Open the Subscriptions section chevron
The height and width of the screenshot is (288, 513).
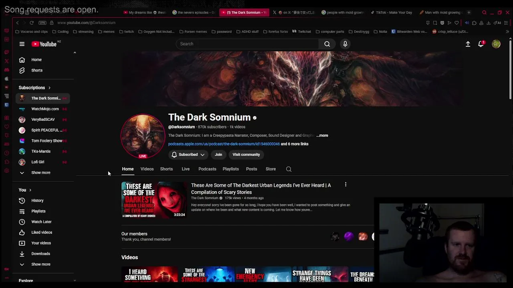tap(49, 88)
